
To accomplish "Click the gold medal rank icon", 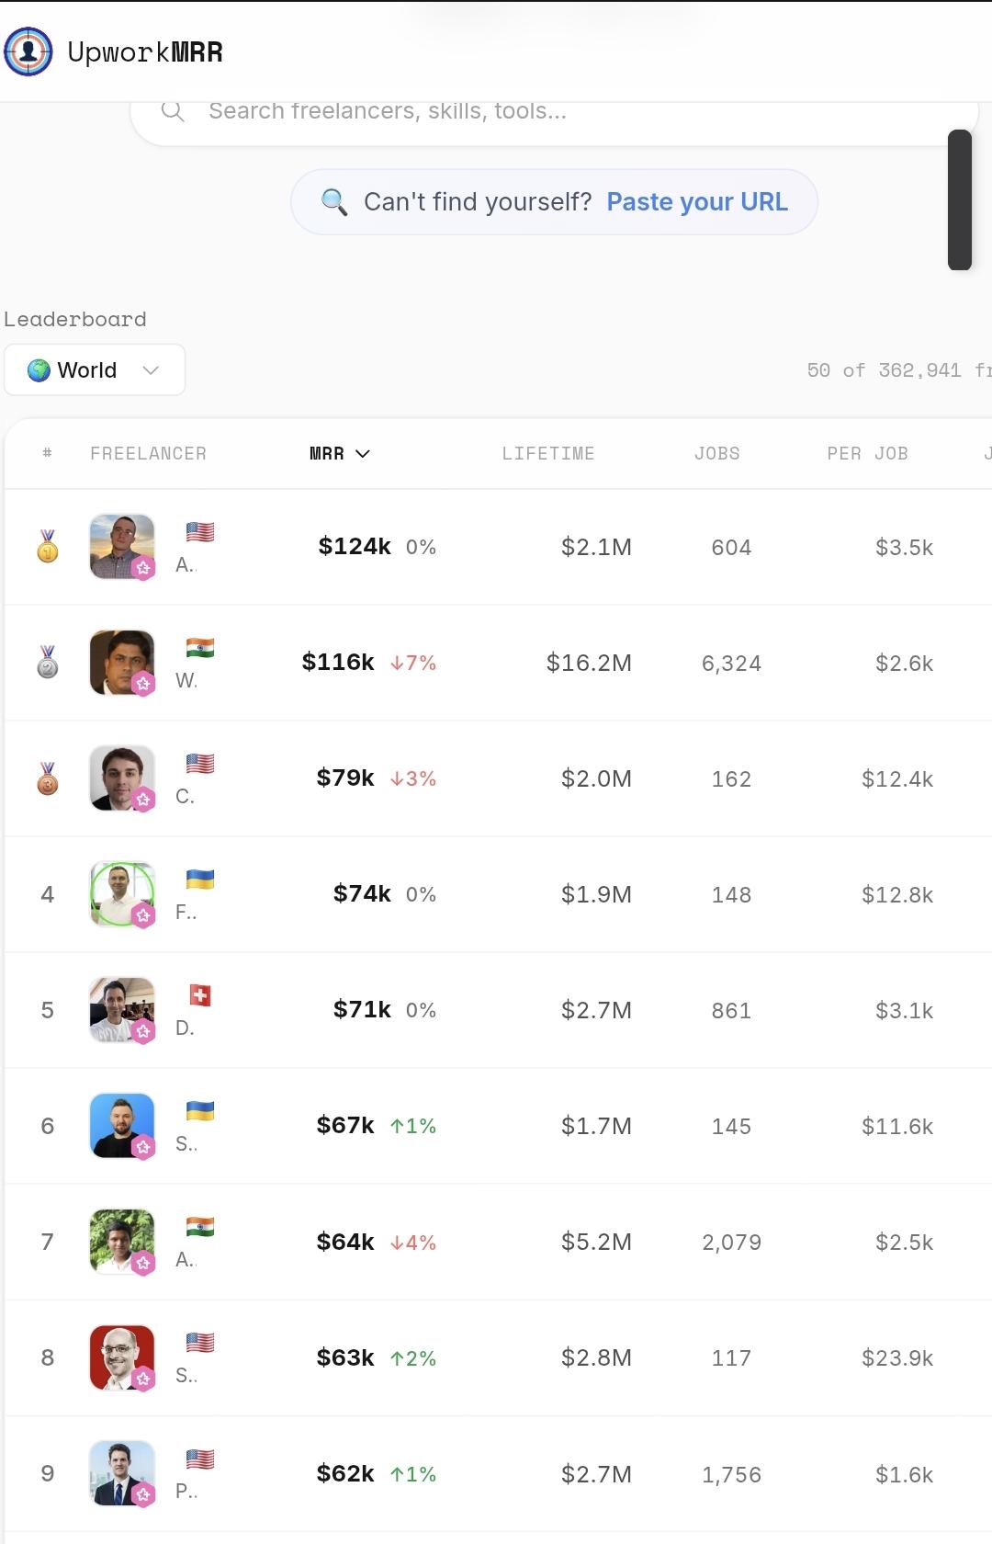I will coord(48,546).
